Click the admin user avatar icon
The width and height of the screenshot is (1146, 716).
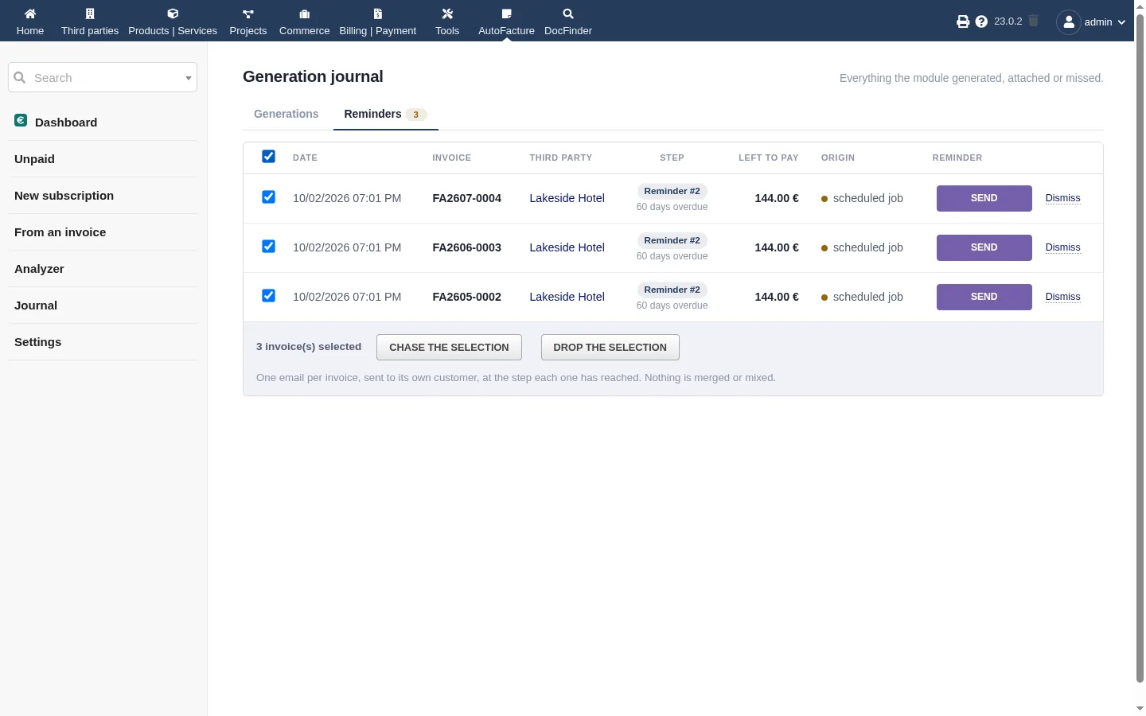(x=1069, y=21)
